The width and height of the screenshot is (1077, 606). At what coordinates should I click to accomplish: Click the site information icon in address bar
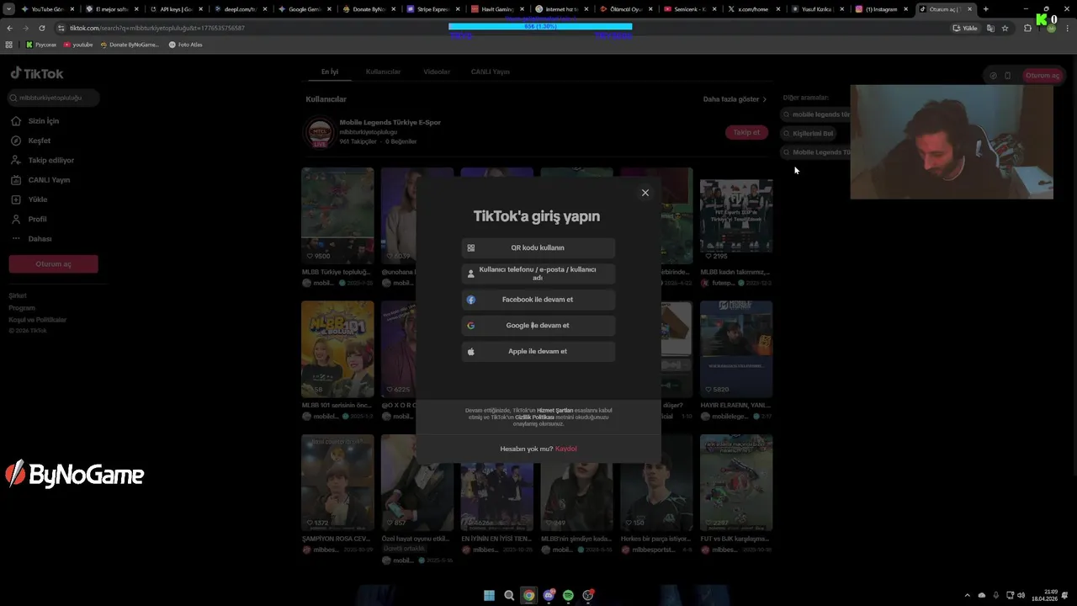(61, 28)
